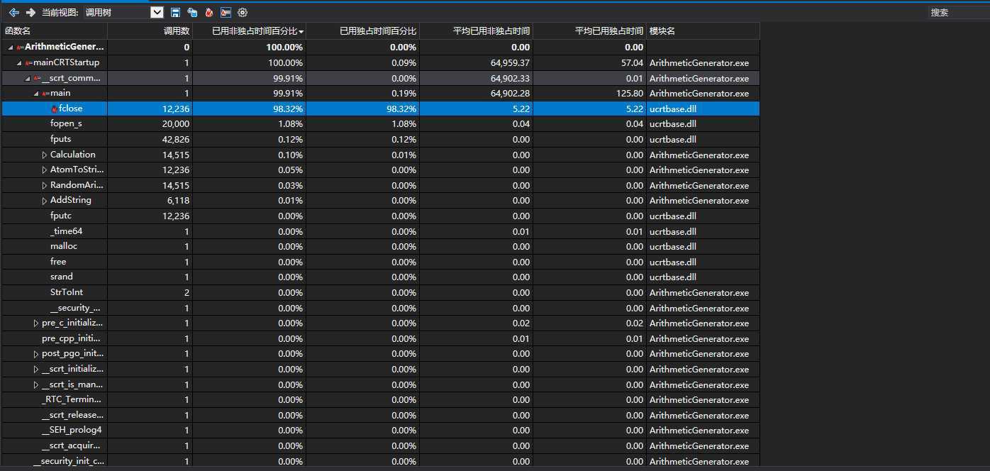This screenshot has height=471, width=990.
Task: Expand the Calculation function node
Action: coord(45,155)
